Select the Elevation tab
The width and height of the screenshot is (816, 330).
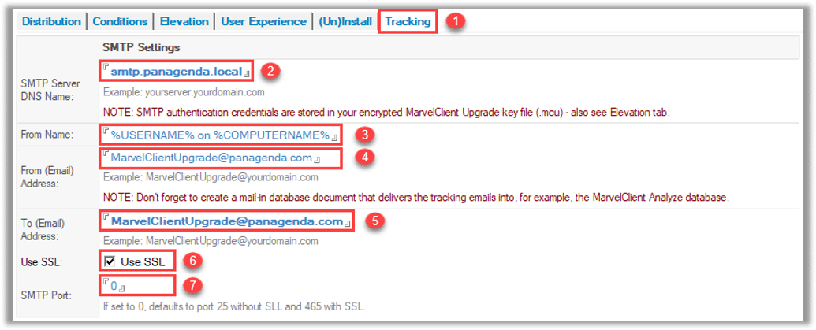pyautogui.click(x=184, y=21)
